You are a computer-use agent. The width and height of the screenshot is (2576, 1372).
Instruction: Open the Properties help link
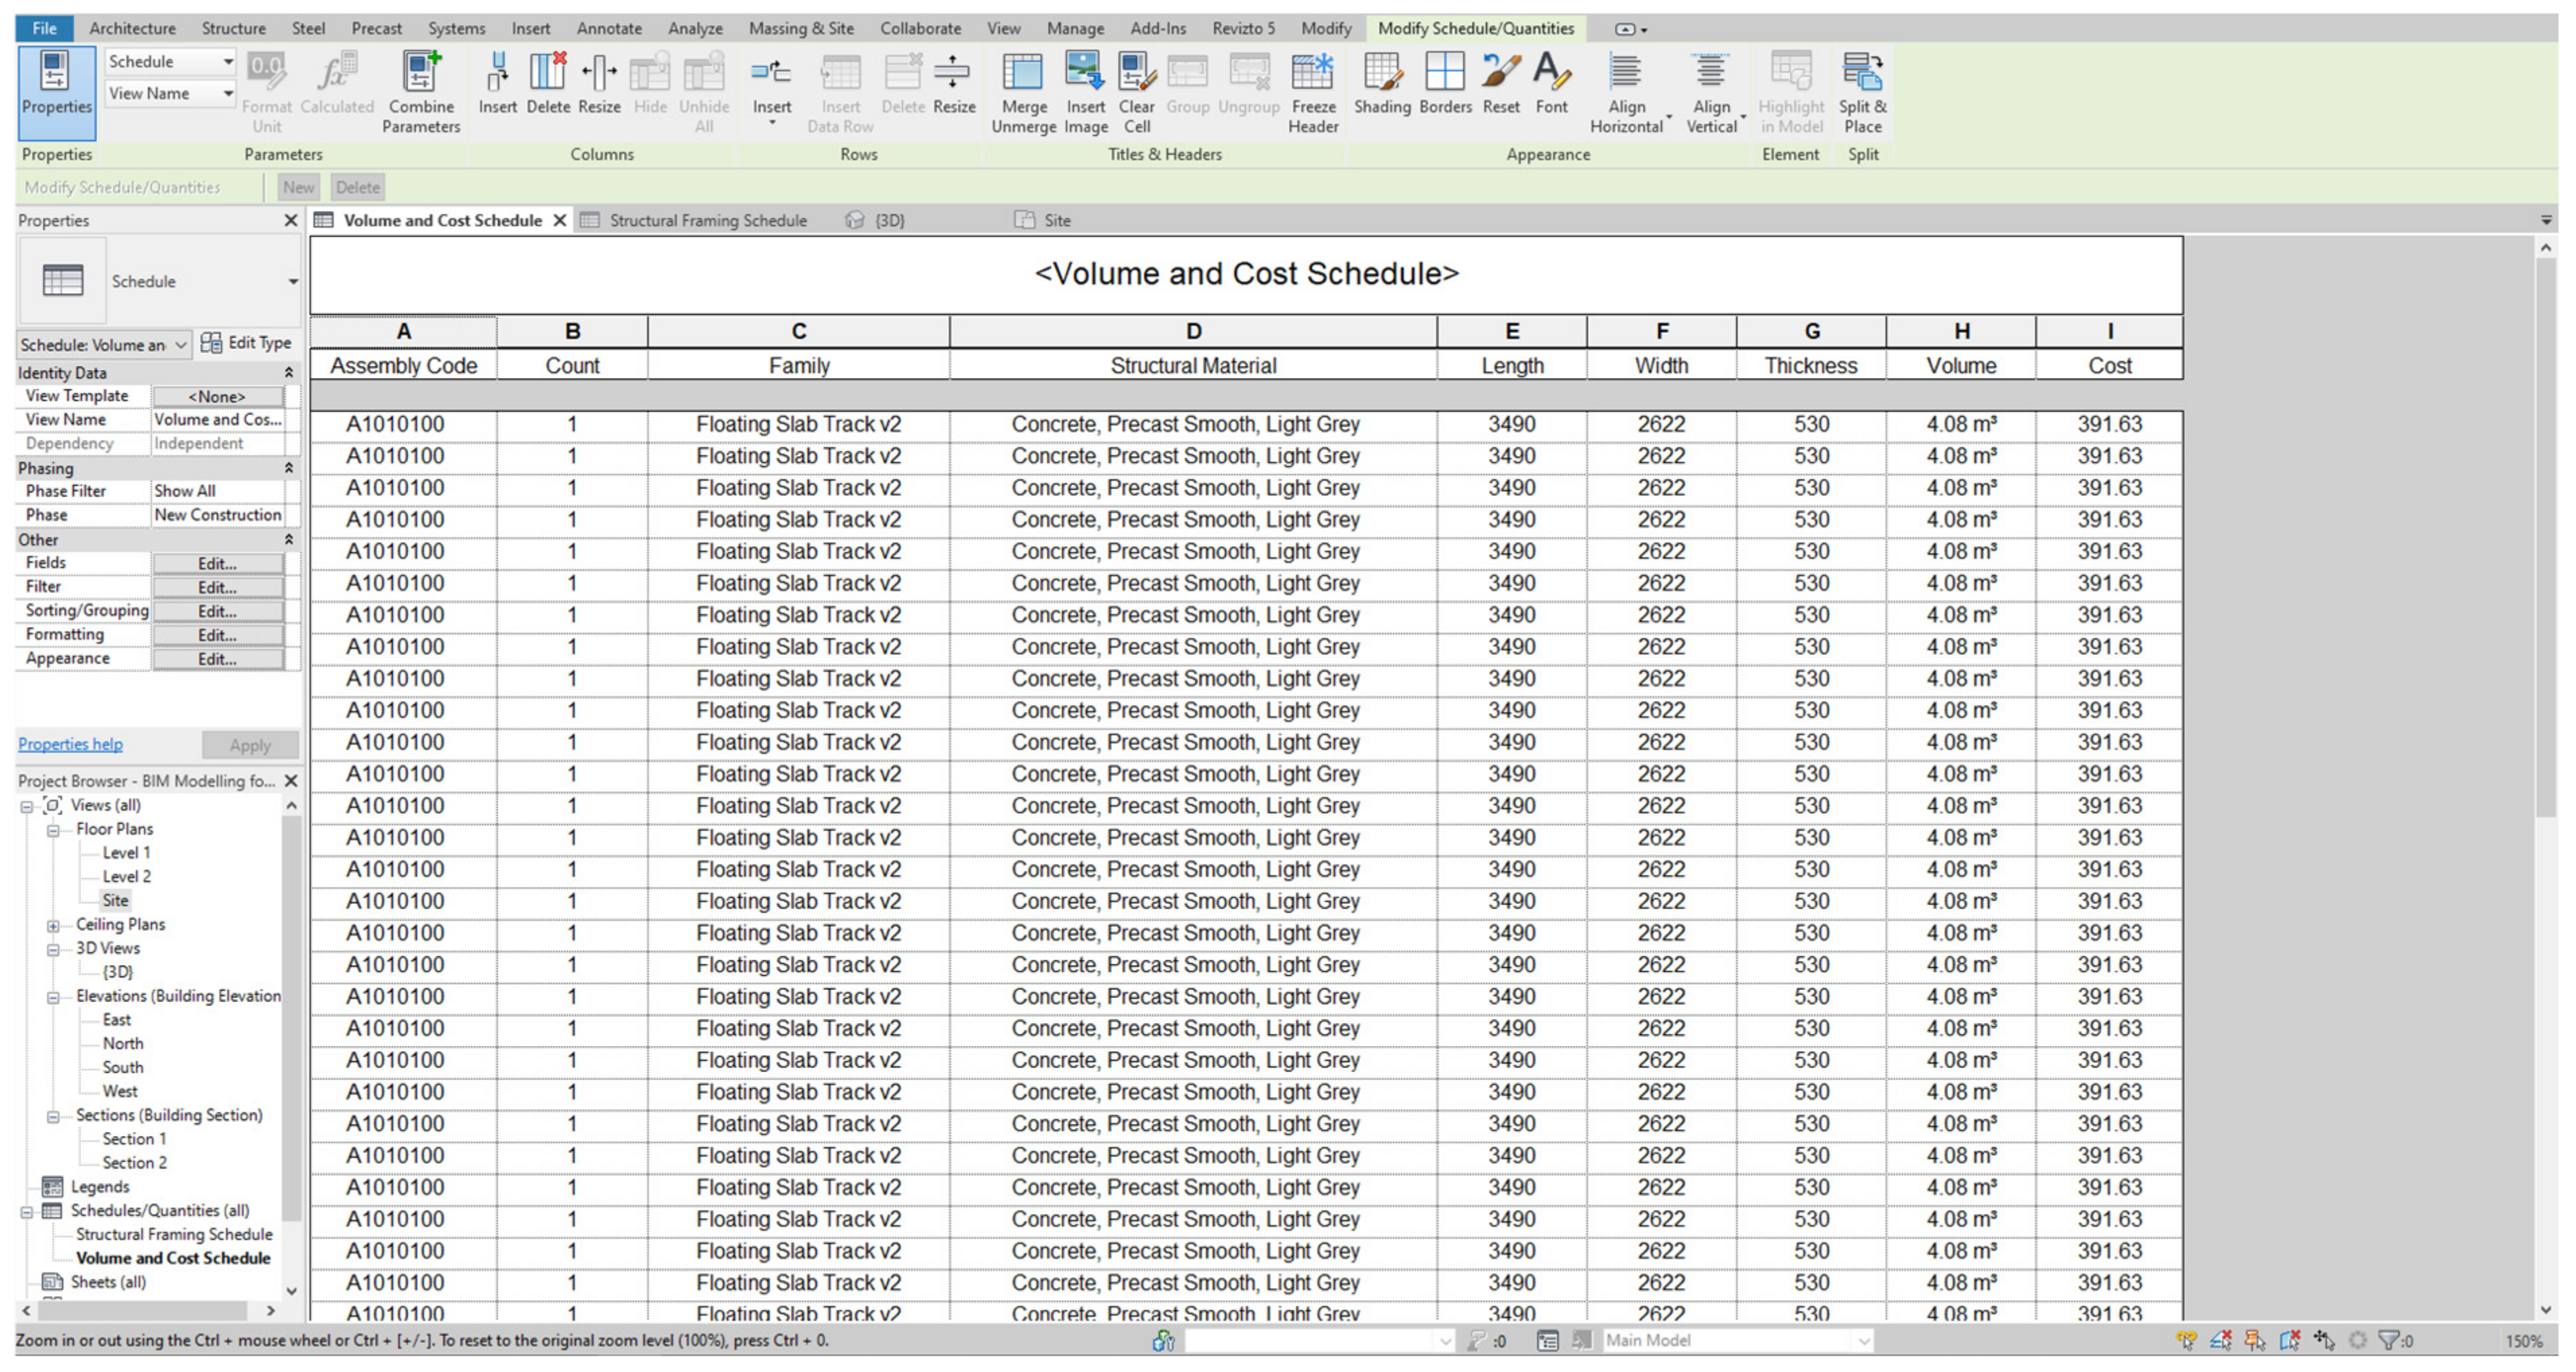tap(70, 743)
